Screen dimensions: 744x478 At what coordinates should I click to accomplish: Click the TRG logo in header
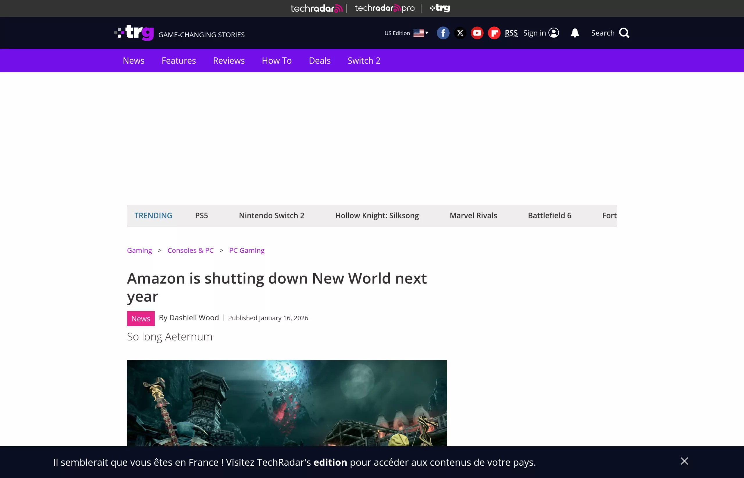(134, 33)
